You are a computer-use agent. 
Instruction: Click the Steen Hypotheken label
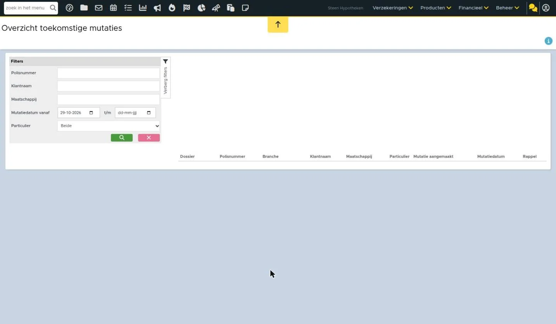pos(346,8)
